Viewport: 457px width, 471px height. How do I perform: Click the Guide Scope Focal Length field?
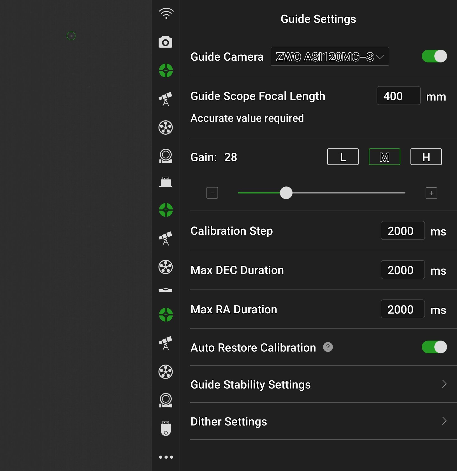coord(398,96)
